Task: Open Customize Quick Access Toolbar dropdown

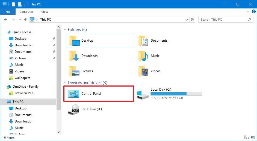Action: pos(25,5)
